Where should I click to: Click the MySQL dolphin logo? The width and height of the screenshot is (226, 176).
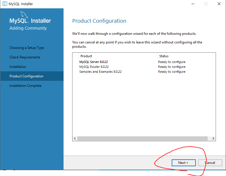(24, 15)
